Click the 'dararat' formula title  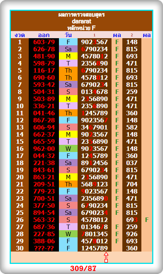81,21
